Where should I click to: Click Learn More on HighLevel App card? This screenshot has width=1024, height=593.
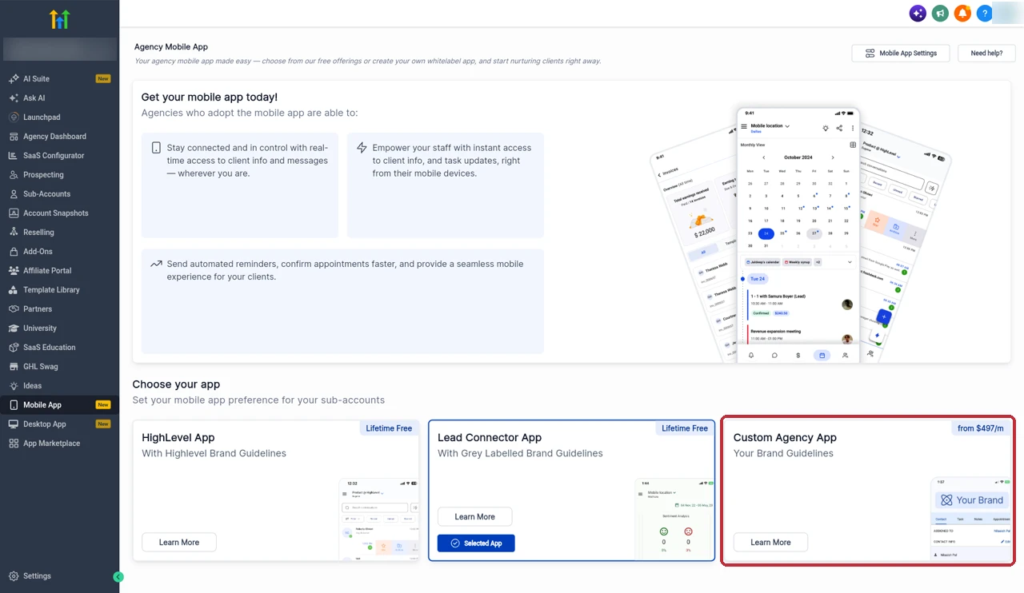point(179,543)
